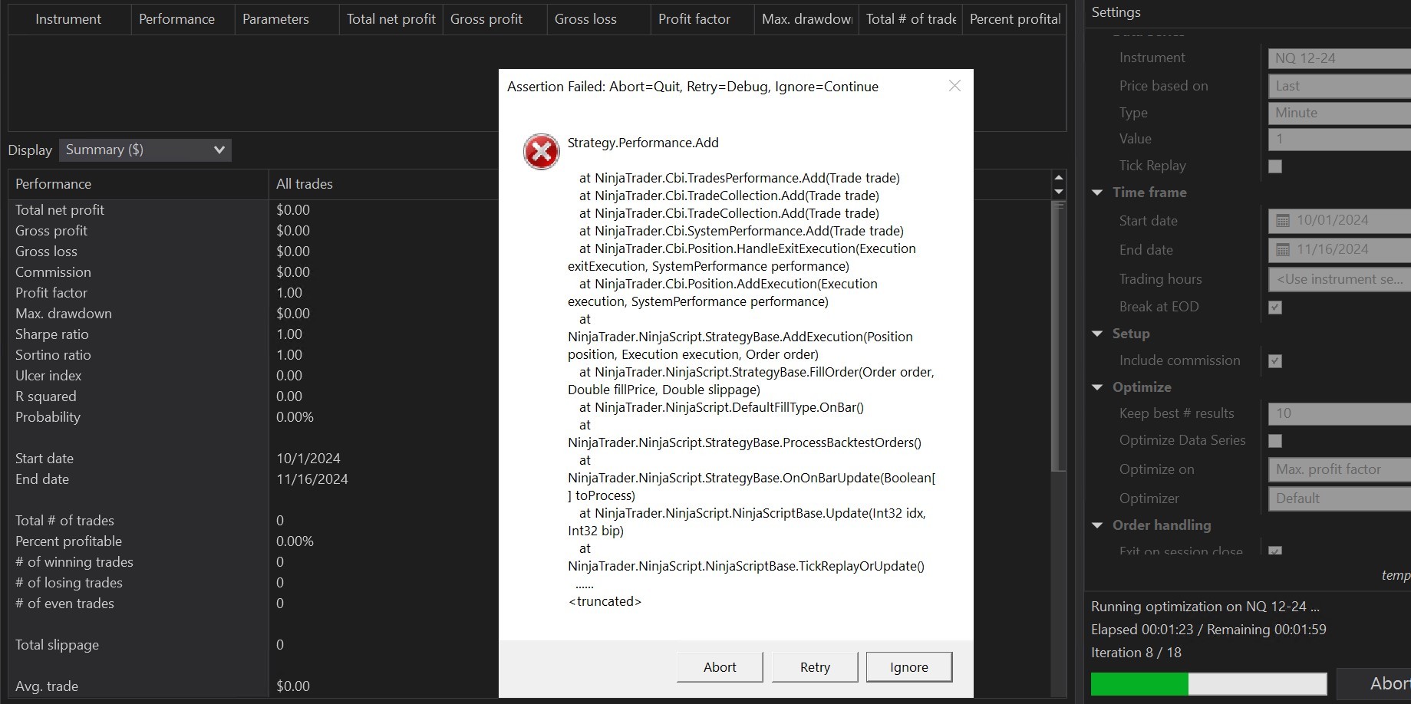This screenshot has width=1411, height=704.
Task: Select the Sharpe ratio row label
Action: coord(52,334)
